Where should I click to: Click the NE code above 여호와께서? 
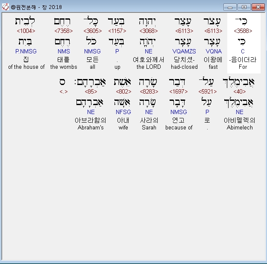[149, 51]
